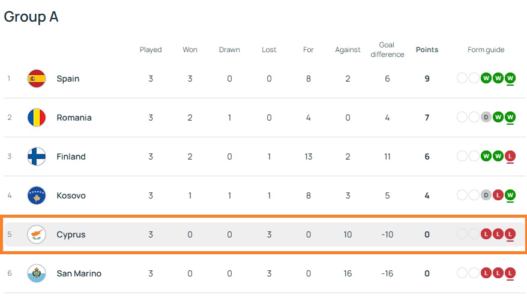The image size is (527, 304).
Task: Click the Romania flag icon
Action: tap(37, 118)
